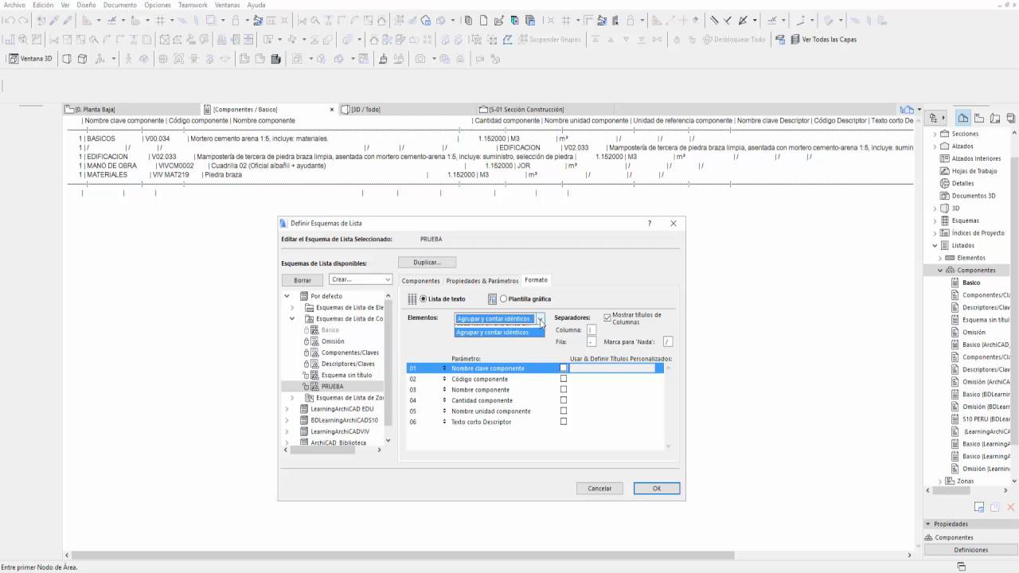This screenshot has height=573, width=1019.
Task: Select PRUEBA scheme in the tree list
Action: (x=333, y=386)
